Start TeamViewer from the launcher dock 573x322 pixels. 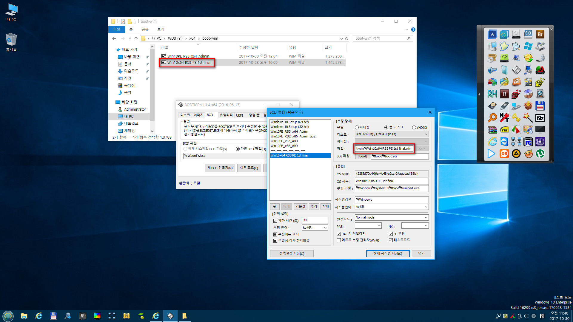tap(504, 142)
